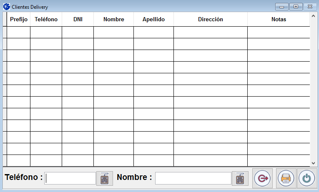
Task: Print the client list with printer icon
Action: [x=286, y=178]
